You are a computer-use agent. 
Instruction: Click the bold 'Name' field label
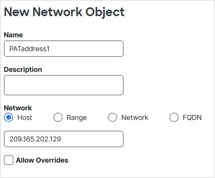point(13,35)
